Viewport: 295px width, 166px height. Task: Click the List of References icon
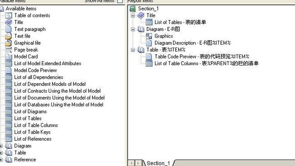[9, 139]
